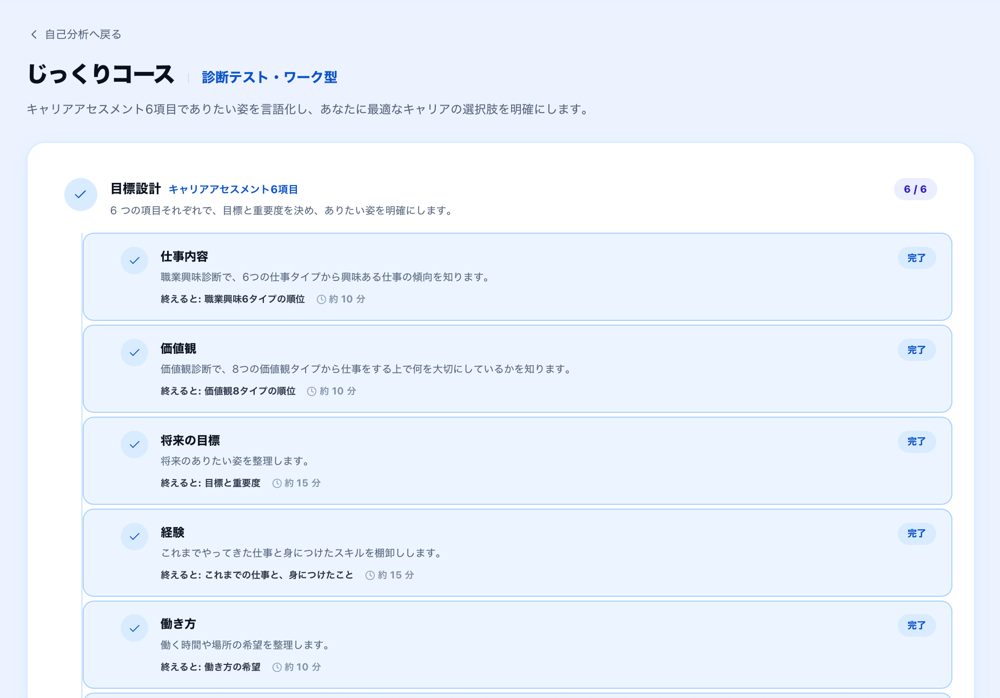
Task: Click the じっくりコース heading
Action: 101,74
